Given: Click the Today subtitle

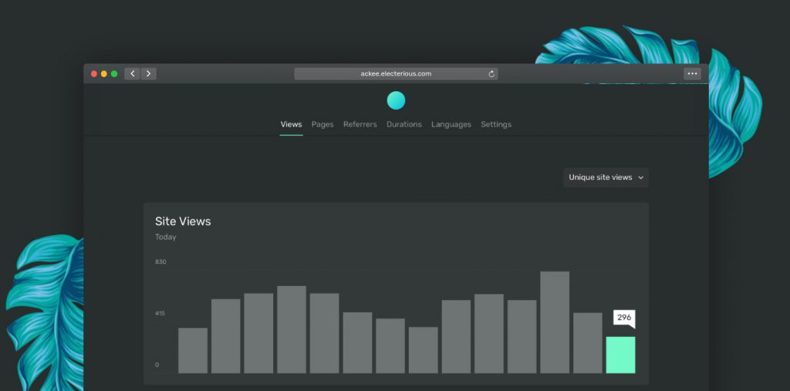Looking at the screenshot, I should coord(166,237).
